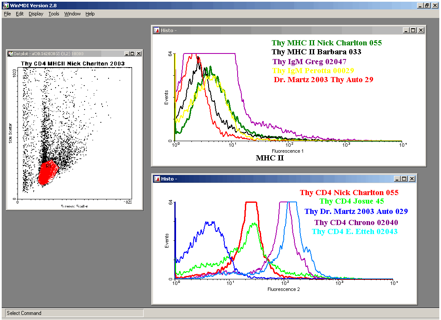Open the Tools menu
The height and width of the screenshot is (320, 441).
coord(54,14)
